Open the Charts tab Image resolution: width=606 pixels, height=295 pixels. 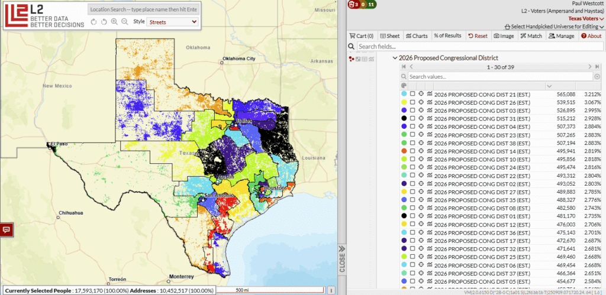click(417, 36)
